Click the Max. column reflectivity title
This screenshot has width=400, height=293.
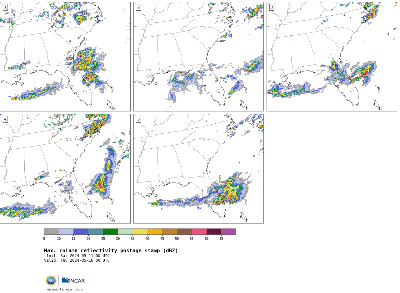click(x=111, y=251)
